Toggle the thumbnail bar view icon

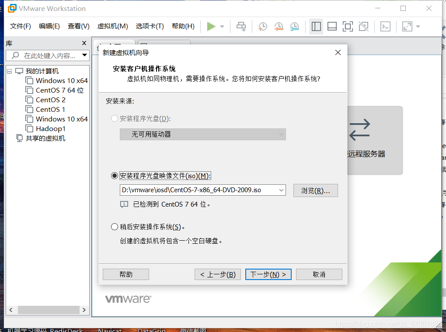coord(332,27)
